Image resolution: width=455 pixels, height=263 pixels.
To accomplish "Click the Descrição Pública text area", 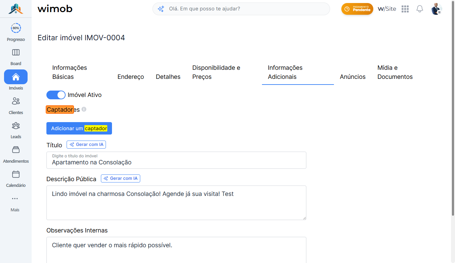I will 176,203.
